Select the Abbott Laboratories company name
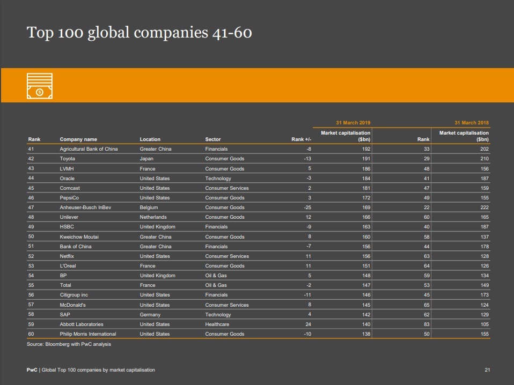 coord(82,324)
